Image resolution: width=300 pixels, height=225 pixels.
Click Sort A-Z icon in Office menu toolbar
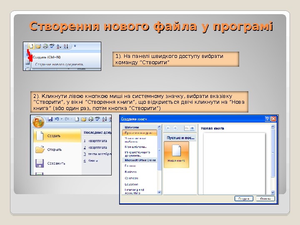click(x=105, y=119)
